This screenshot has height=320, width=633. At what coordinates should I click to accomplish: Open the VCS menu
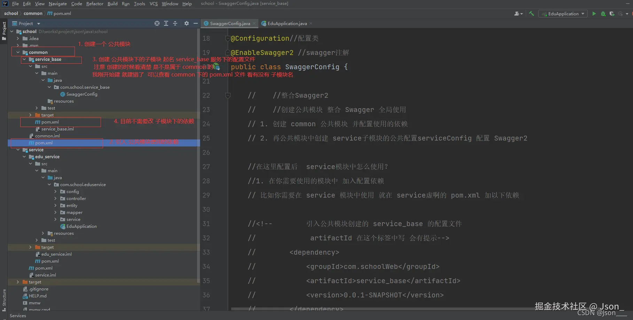[154, 3]
